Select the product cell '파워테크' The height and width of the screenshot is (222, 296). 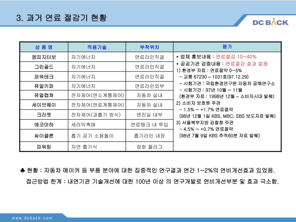click(44, 77)
